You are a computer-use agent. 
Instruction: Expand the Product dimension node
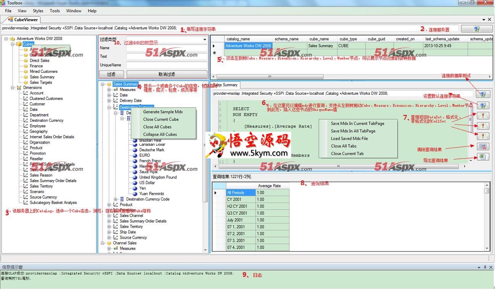click(x=109, y=205)
